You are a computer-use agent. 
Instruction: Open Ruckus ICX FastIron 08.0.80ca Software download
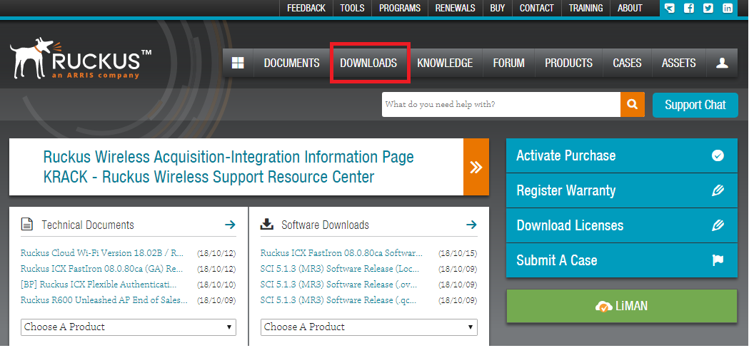coord(341,253)
